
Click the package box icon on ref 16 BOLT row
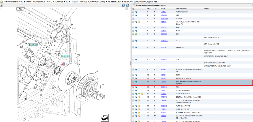click(x=139, y=97)
